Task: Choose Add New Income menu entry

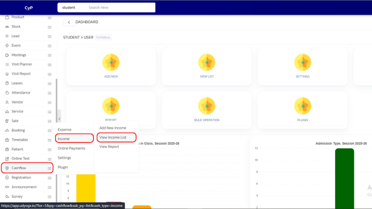Action: 113,128
